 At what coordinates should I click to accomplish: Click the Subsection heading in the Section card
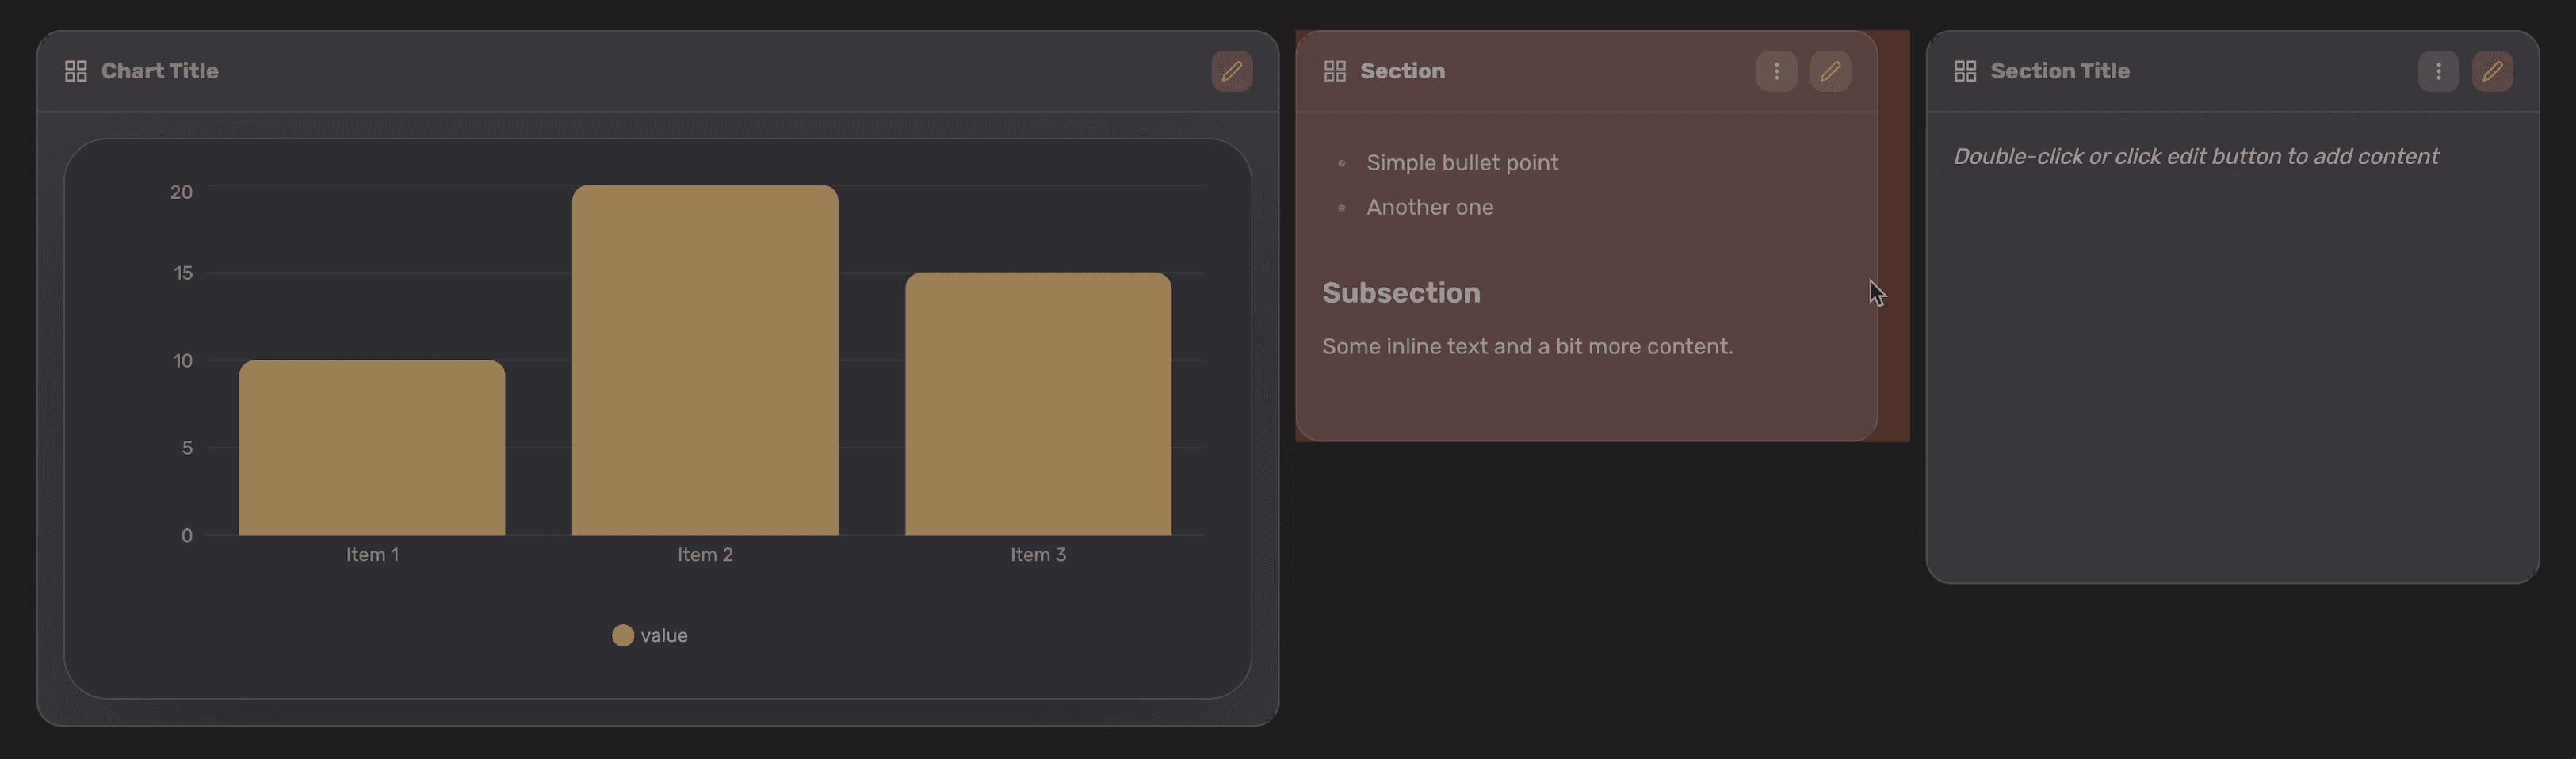click(1401, 292)
